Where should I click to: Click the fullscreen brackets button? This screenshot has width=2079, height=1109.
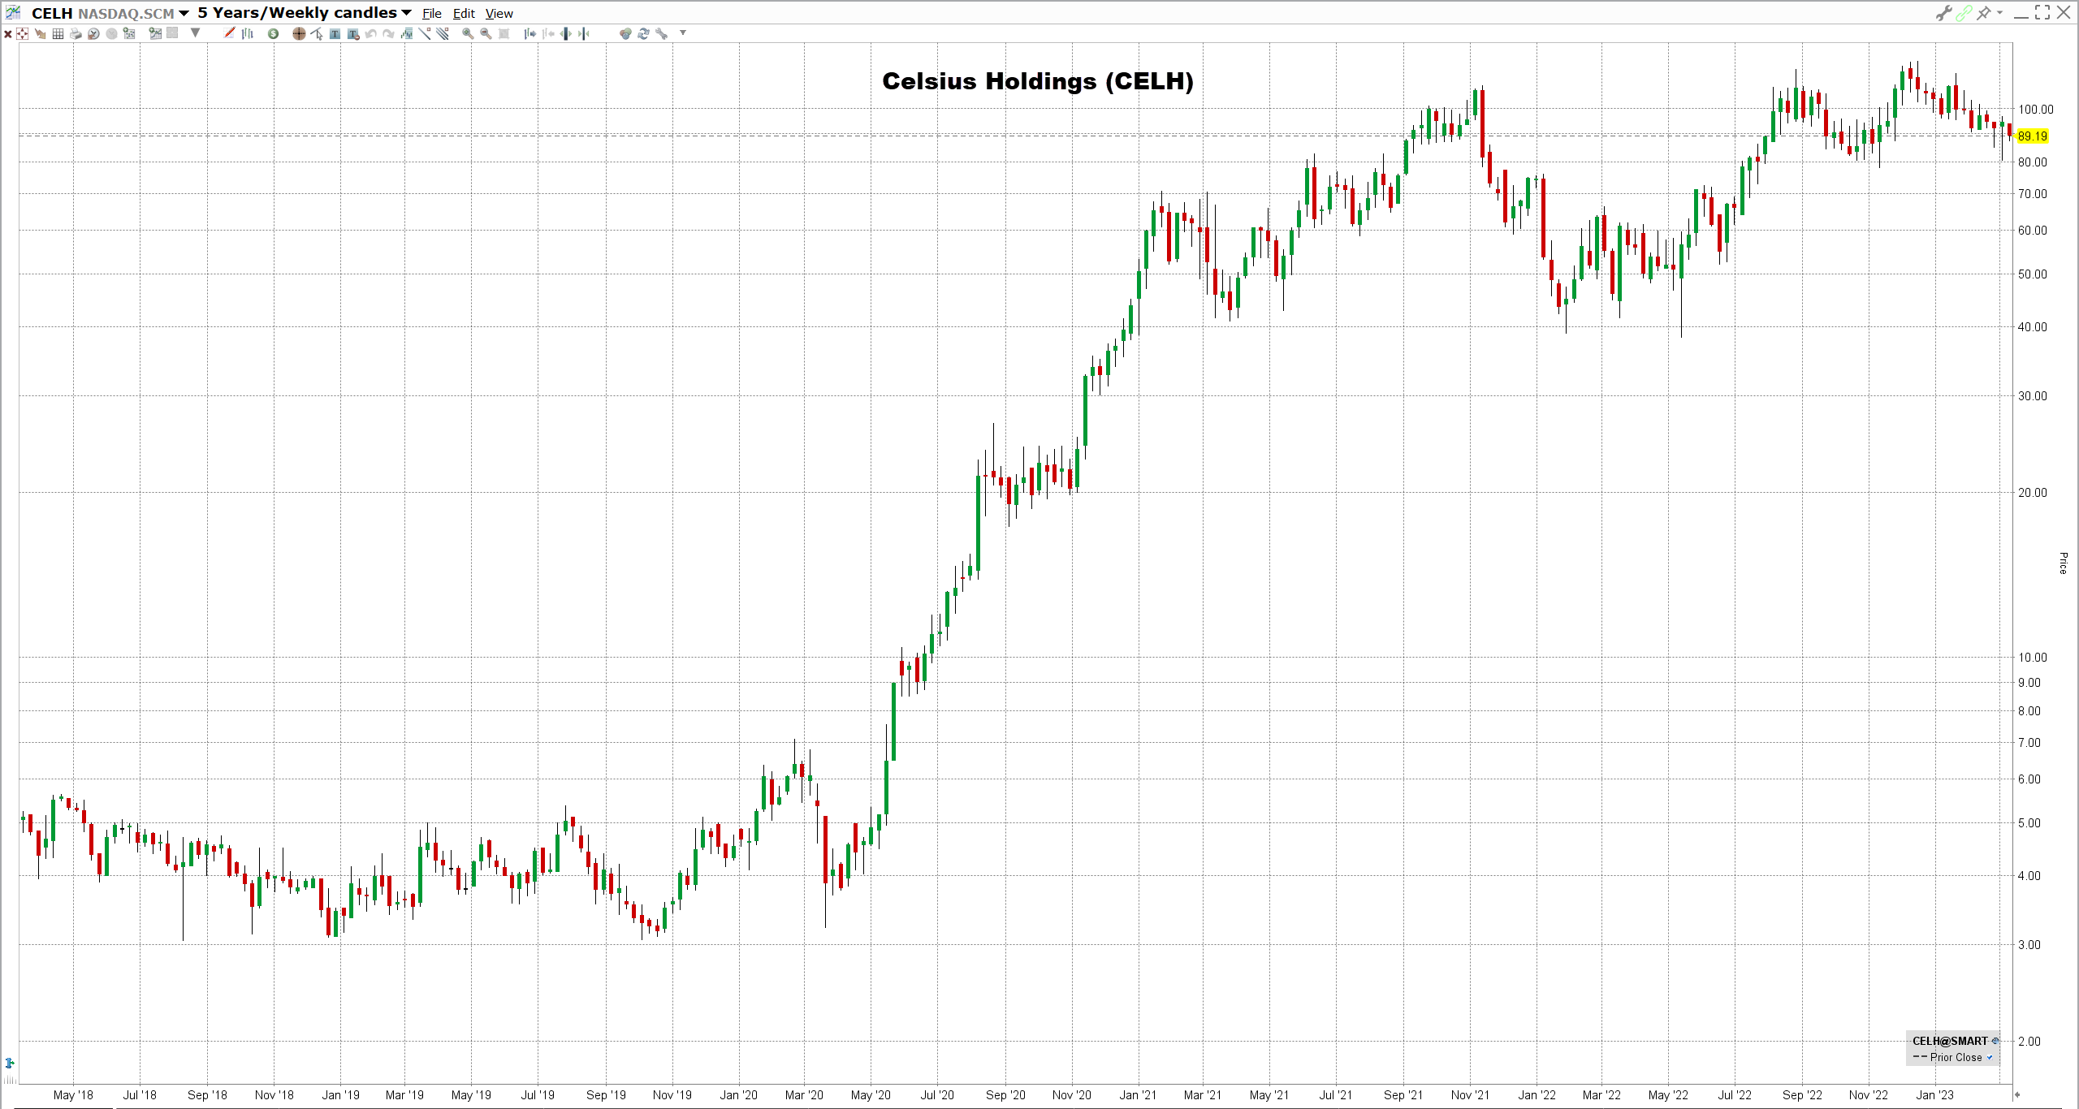pos(2042,13)
